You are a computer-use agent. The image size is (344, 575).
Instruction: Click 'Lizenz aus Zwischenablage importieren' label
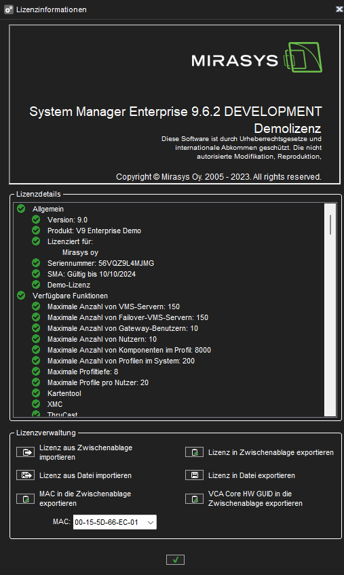pyautogui.click(x=86, y=452)
